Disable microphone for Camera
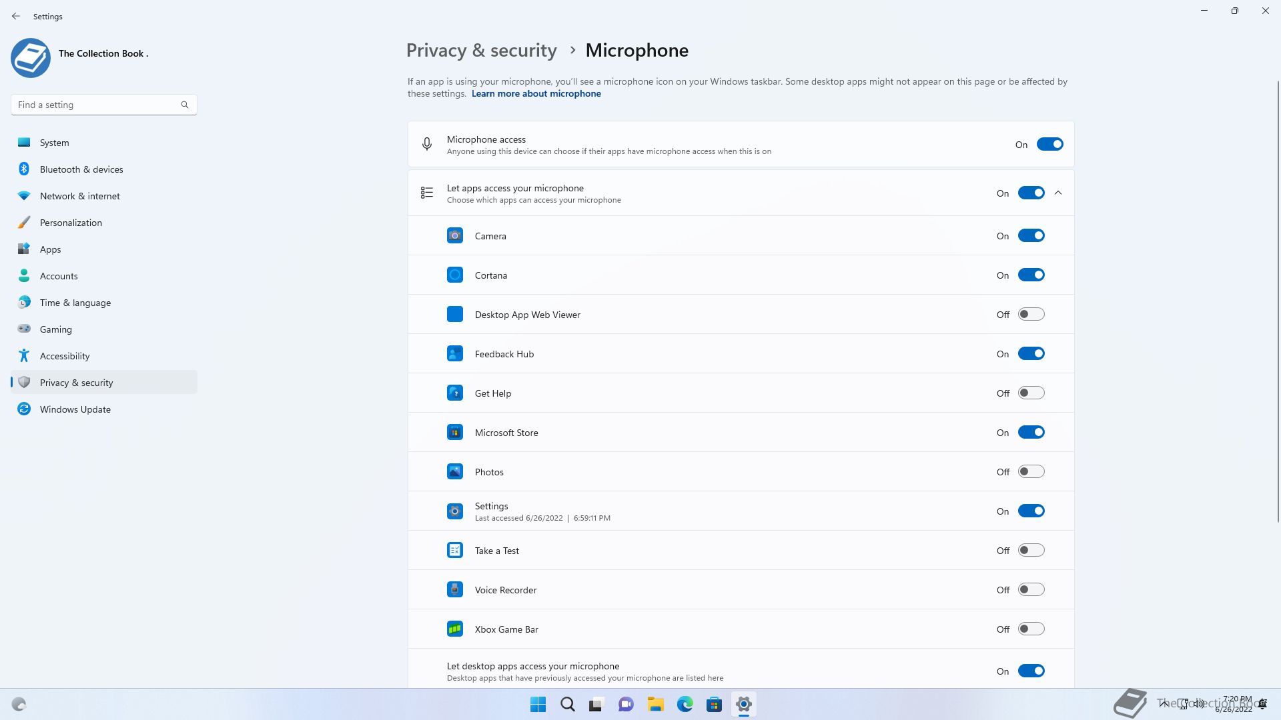This screenshot has height=720, width=1281. coord(1031,236)
